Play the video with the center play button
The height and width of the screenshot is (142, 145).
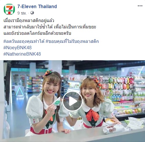click(72, 101)
